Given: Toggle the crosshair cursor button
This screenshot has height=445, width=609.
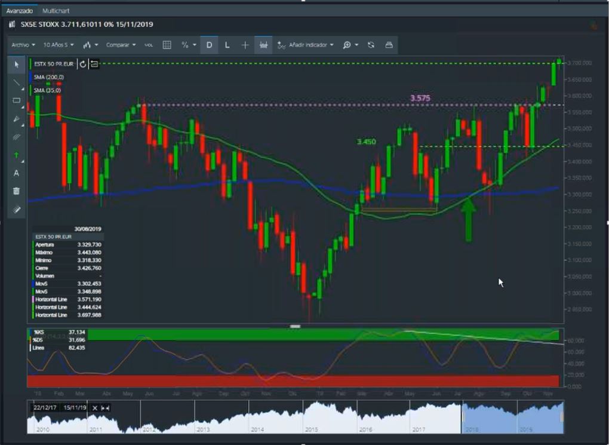Looking at the screenshot, I should [245, 45].
